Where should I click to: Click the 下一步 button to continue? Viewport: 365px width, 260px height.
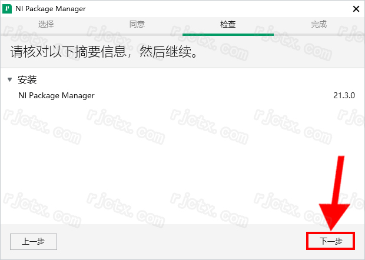pyautogui.click(x=331, y=241)
